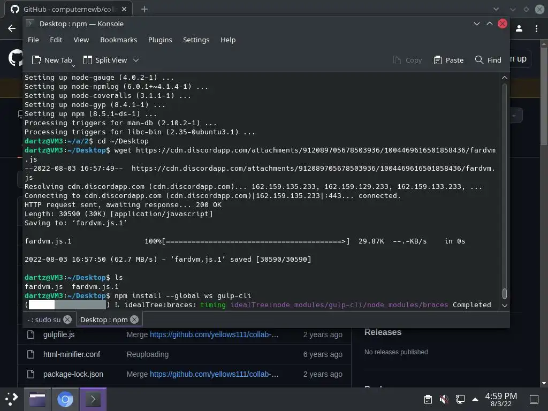Open the package-lock.json file link
The height and width of the screenshot is (411, 548).
click(x=73, y=374)
